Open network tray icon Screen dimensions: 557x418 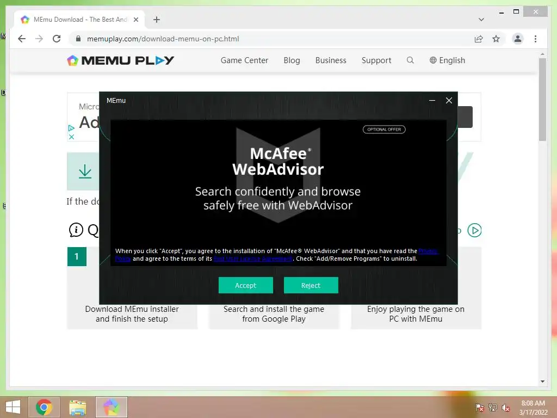(493, 407)
